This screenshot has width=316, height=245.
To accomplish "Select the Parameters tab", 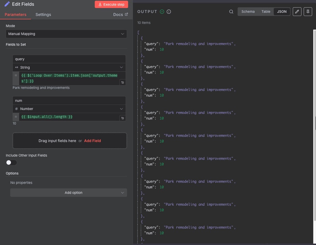I will [x=15, y=15].
